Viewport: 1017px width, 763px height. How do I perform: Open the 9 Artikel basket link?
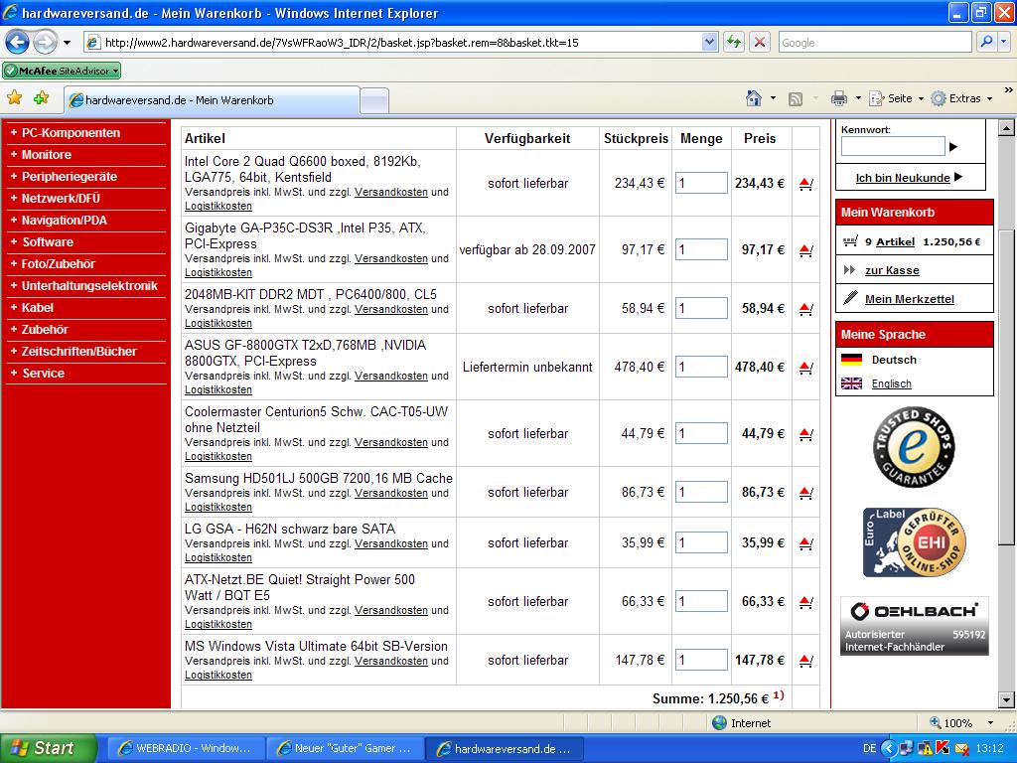coord(895,242)
